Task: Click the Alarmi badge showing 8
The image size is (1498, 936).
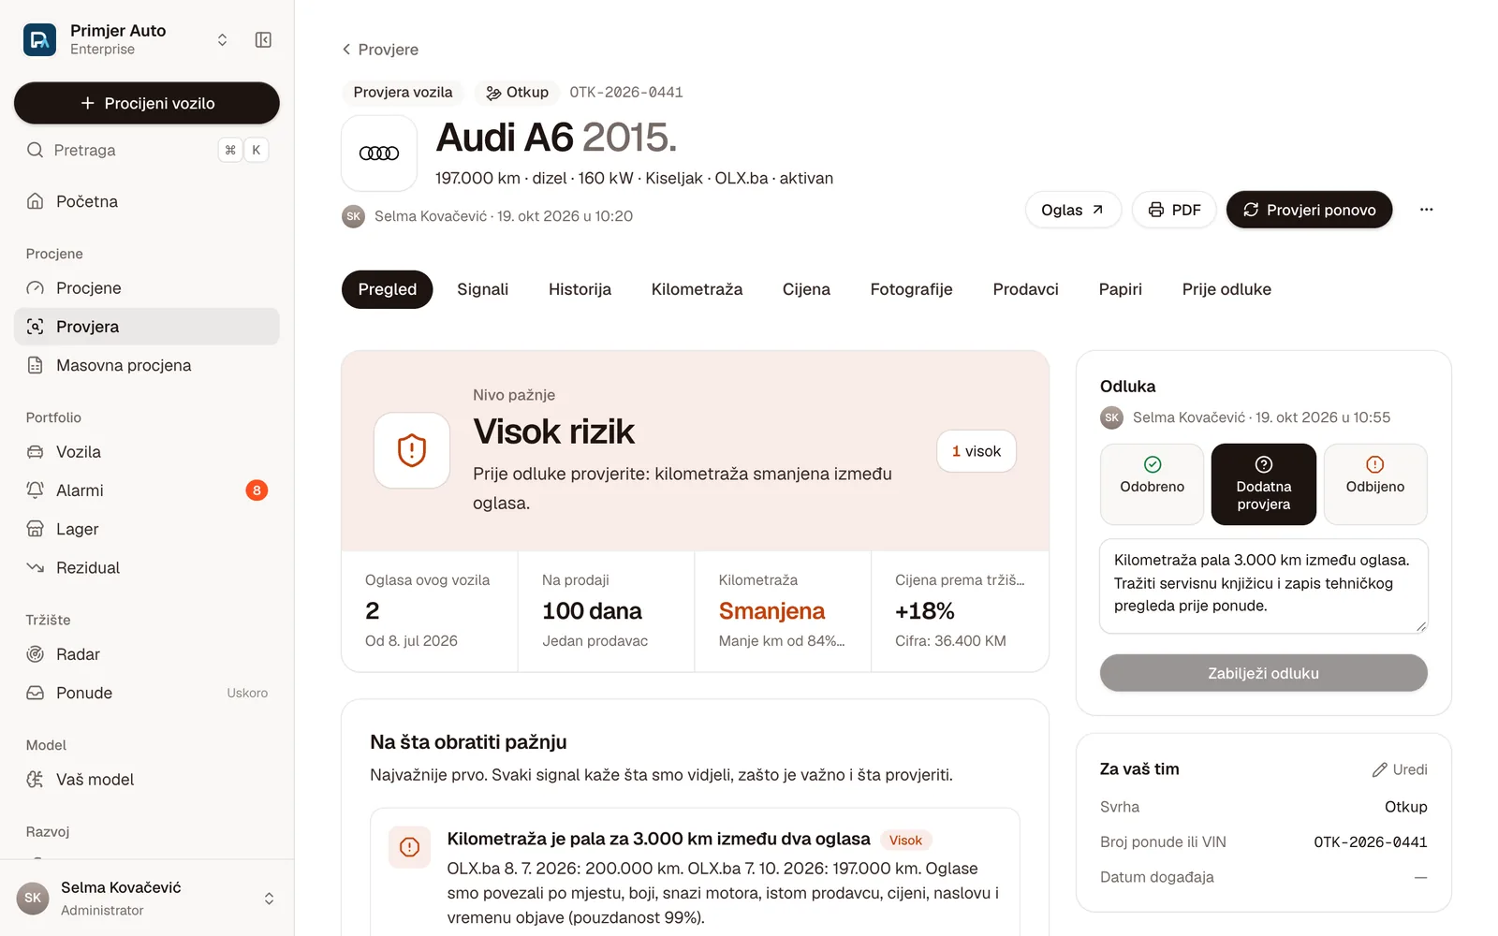Action: tap(257, 490)
